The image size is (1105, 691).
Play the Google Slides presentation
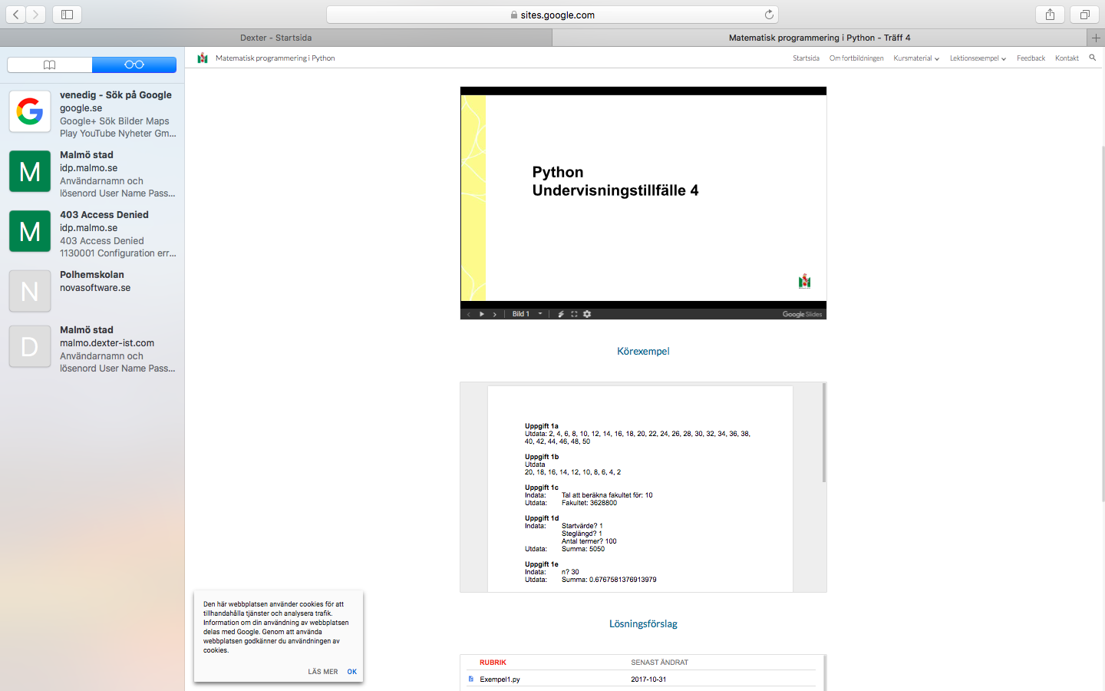[482, 314]
